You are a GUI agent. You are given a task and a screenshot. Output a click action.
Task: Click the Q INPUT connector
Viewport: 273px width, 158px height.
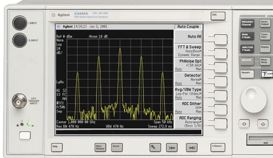pos(20,40)
